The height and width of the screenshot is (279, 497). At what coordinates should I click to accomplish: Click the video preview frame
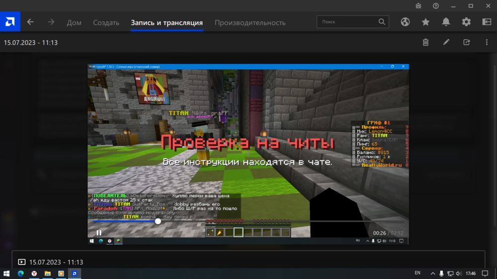click(x=248, y=153)
